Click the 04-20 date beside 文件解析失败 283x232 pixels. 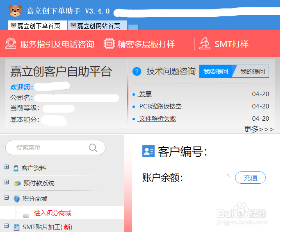260,119
